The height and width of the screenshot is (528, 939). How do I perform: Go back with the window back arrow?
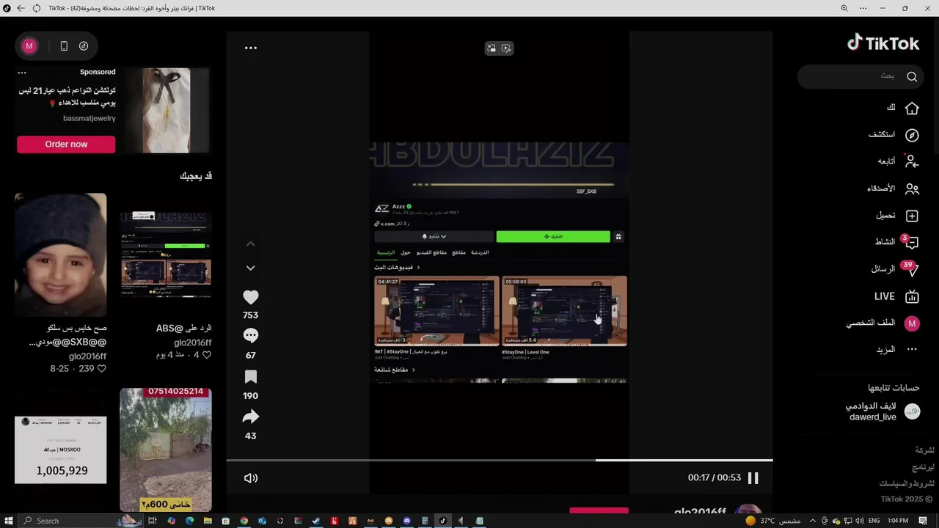[21, 8]
